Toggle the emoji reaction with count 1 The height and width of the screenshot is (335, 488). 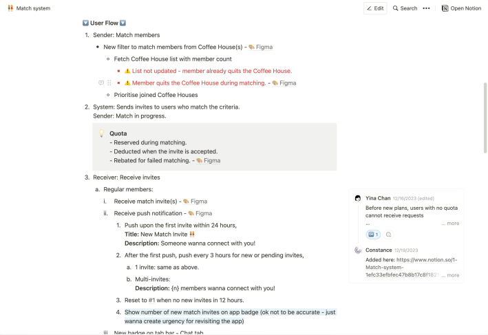[373, 234]
